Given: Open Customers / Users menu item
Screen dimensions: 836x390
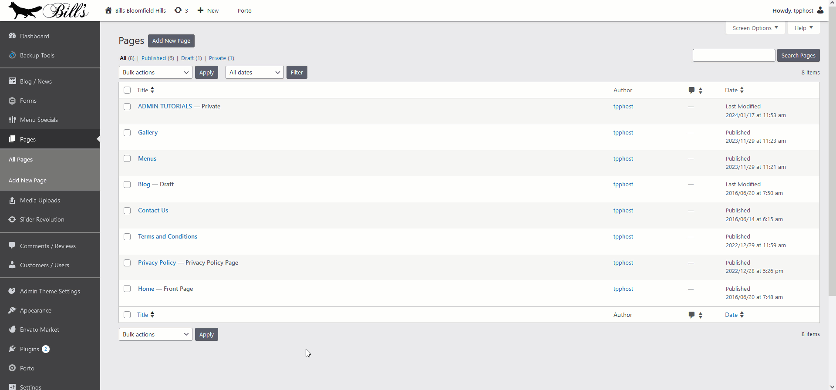Looking at the screenshot, I should pyautogui.click(x=44, y=265).
